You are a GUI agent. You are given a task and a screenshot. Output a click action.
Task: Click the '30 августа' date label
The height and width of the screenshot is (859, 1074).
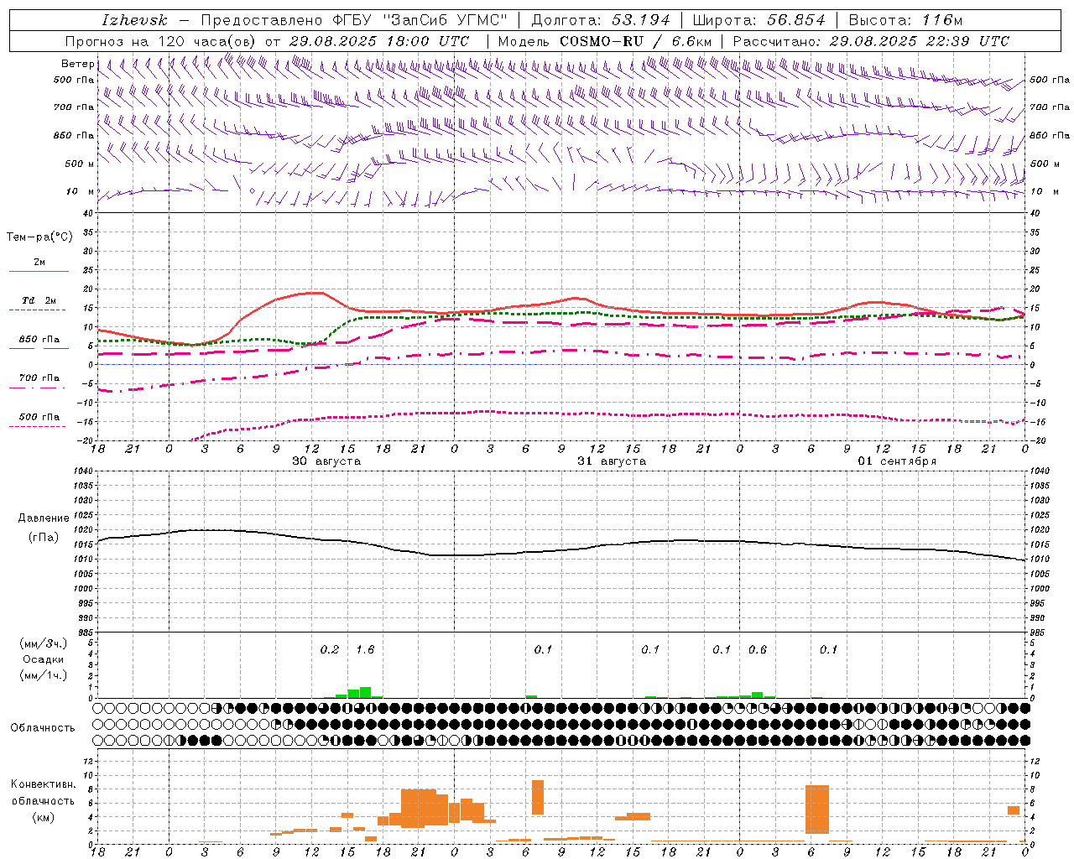point(326,461)
